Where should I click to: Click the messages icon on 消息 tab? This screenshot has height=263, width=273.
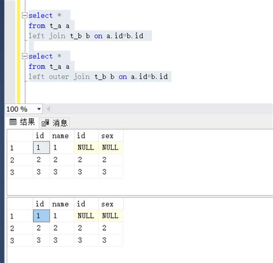pos(45,123)
